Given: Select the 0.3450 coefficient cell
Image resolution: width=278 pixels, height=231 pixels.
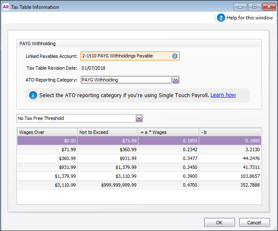Looking at the screenshot, I should point(168,167).
